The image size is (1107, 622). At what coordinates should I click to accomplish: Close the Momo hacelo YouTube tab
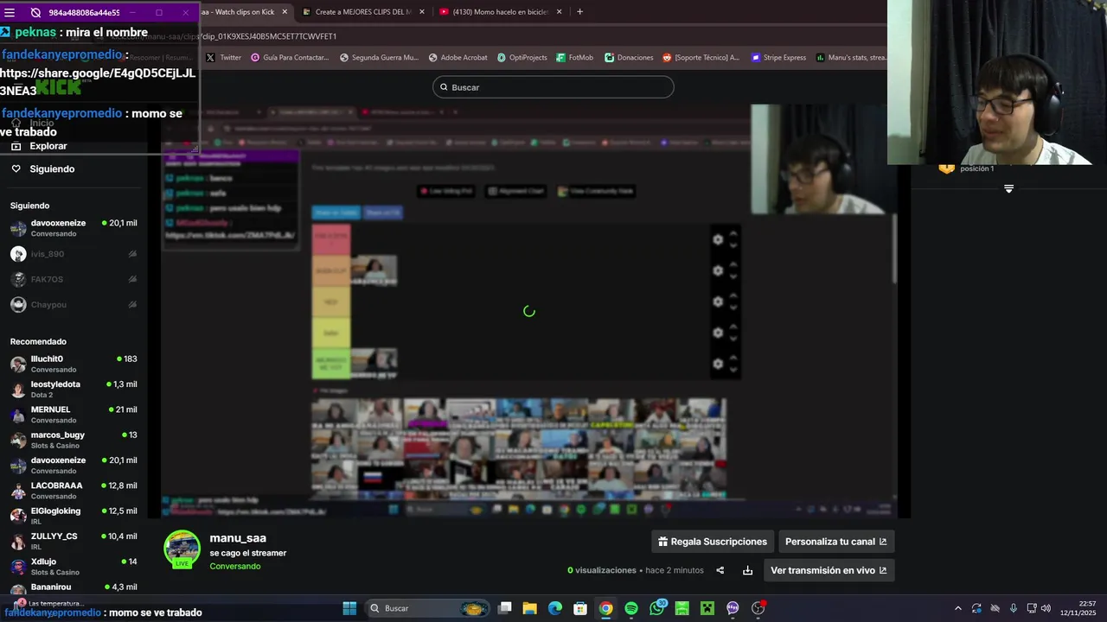tap(559, 12)
